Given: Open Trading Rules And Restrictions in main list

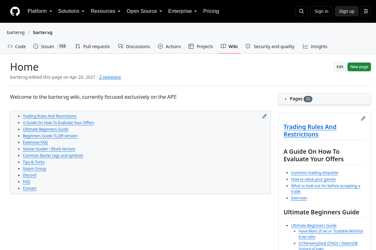Looking at the screenshot, I should click(x=50, y=116).
